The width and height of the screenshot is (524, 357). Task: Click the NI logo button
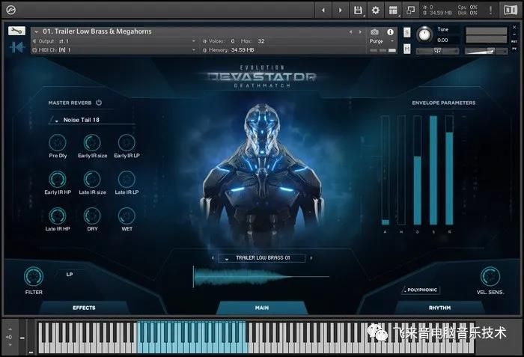coord(511,10)
